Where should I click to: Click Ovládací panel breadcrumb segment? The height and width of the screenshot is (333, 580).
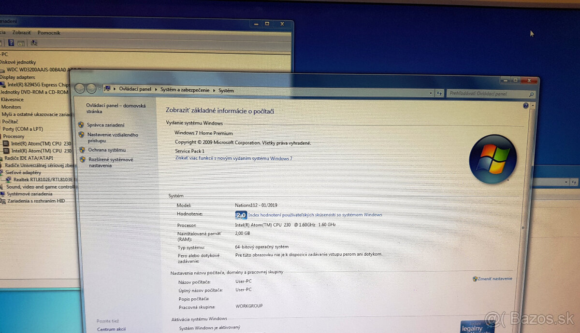[135, 89]
